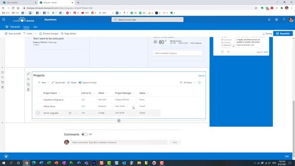This screenshot has height=166, width=295.
Task: Expand the chevron next to Undo
Action: click(x=35, y=34)
